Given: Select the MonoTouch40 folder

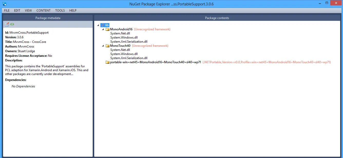Looking at the screenshot, I should pos(120,46).
